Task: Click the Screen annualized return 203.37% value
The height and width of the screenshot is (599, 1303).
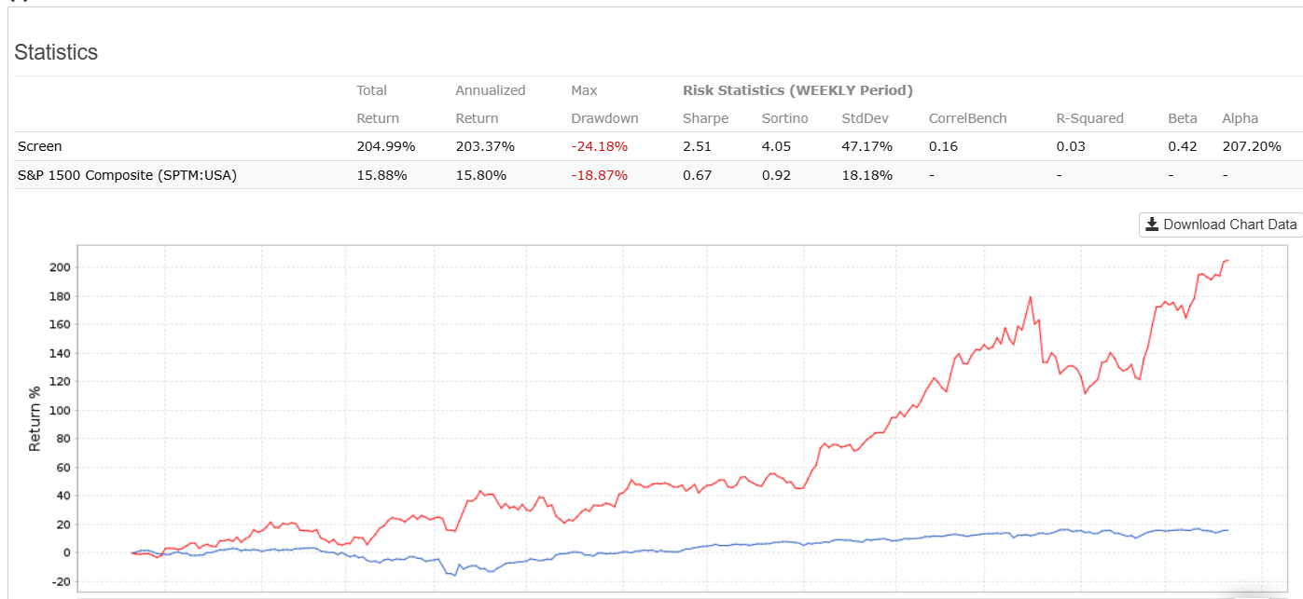Action: click(485, 146)
